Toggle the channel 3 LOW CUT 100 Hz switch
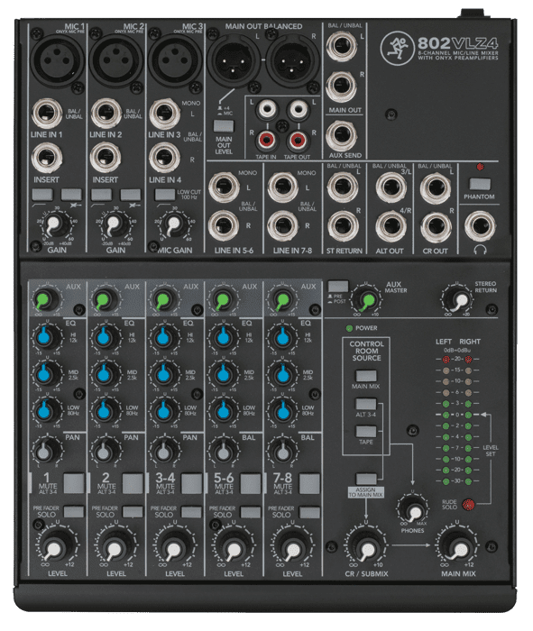The width and height of the screenshot is (533, 631). (165, 195)
